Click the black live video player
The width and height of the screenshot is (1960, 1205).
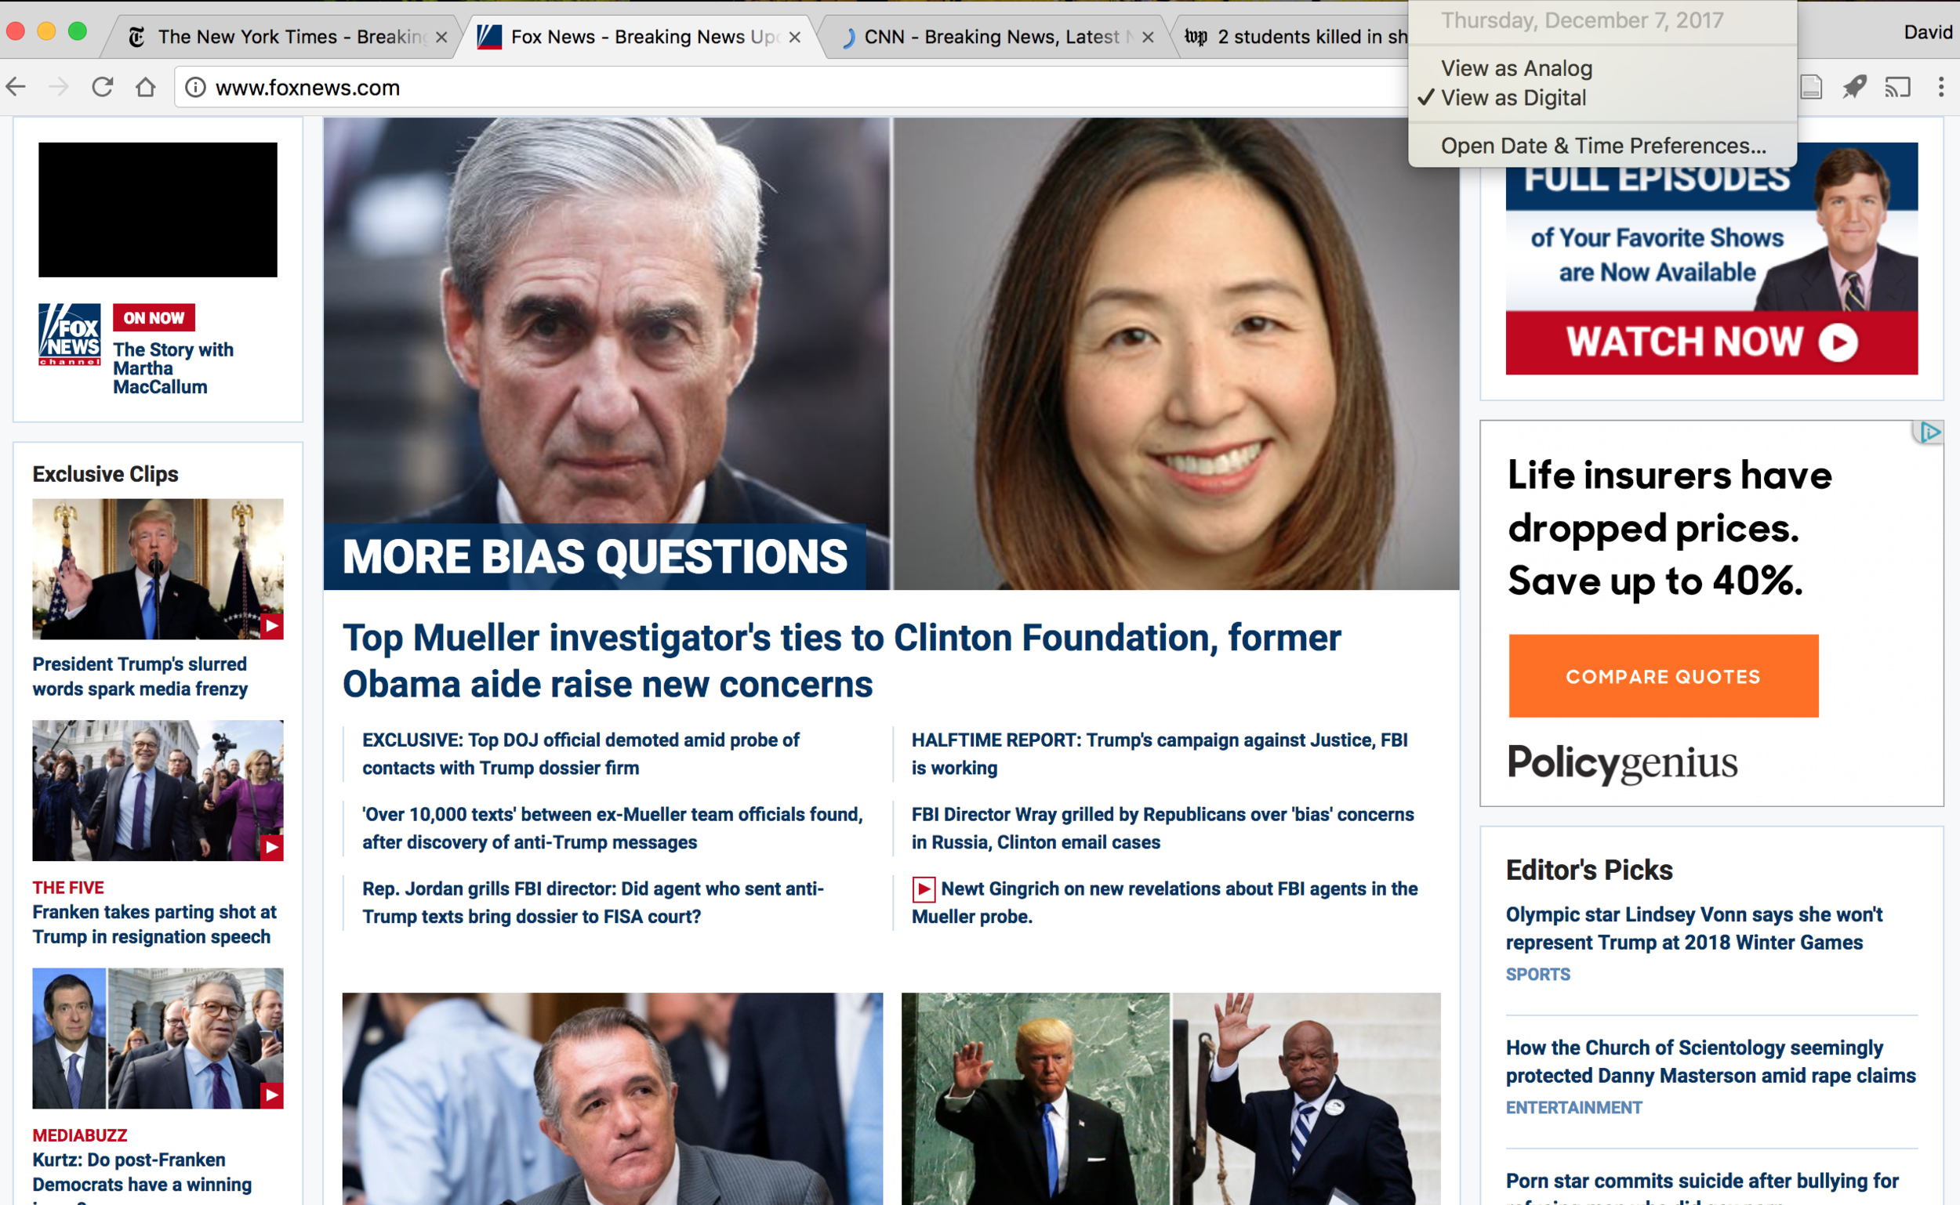coord(158,211)
